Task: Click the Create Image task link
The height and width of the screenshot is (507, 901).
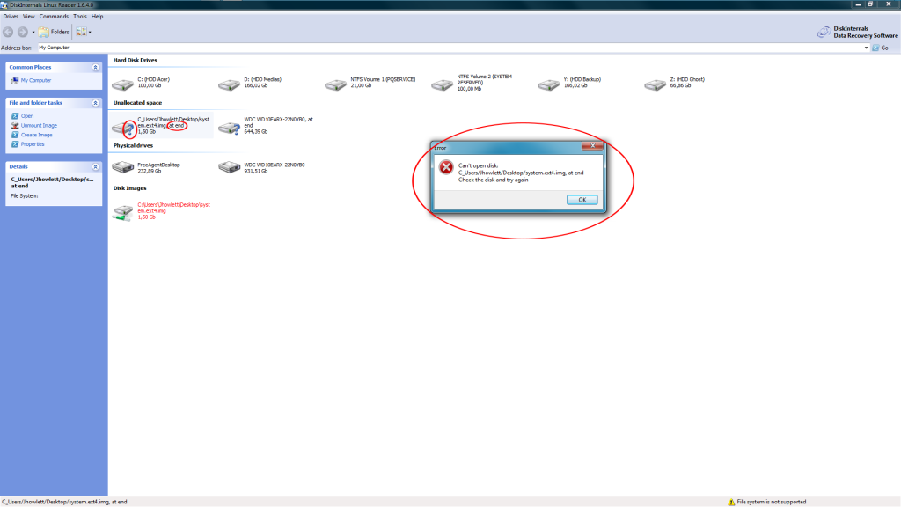Action: (x=36, y=135)
